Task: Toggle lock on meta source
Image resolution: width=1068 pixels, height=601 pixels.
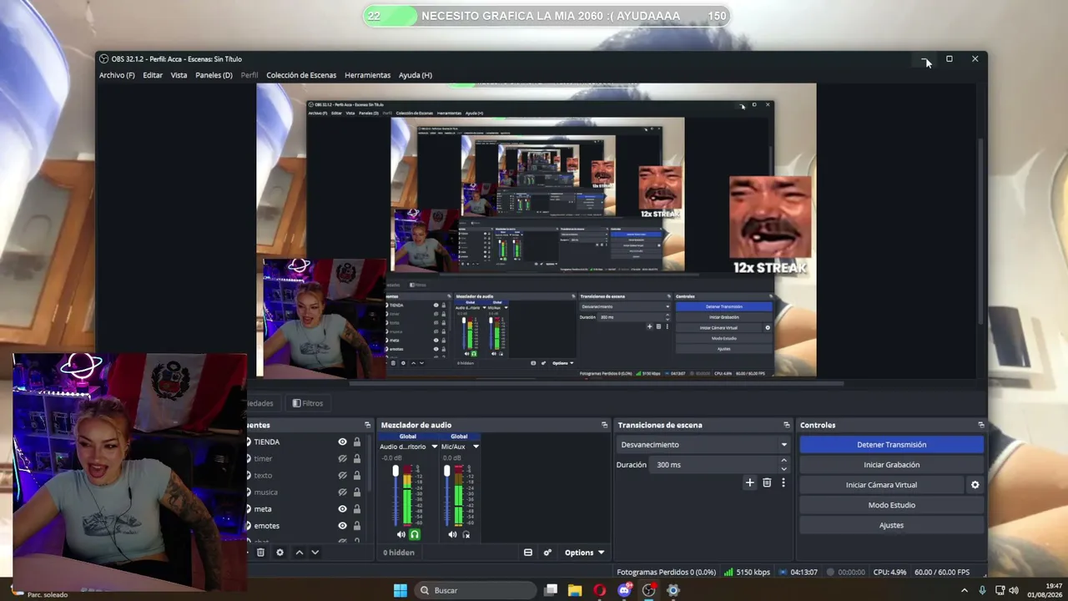Action: point(357,508)
